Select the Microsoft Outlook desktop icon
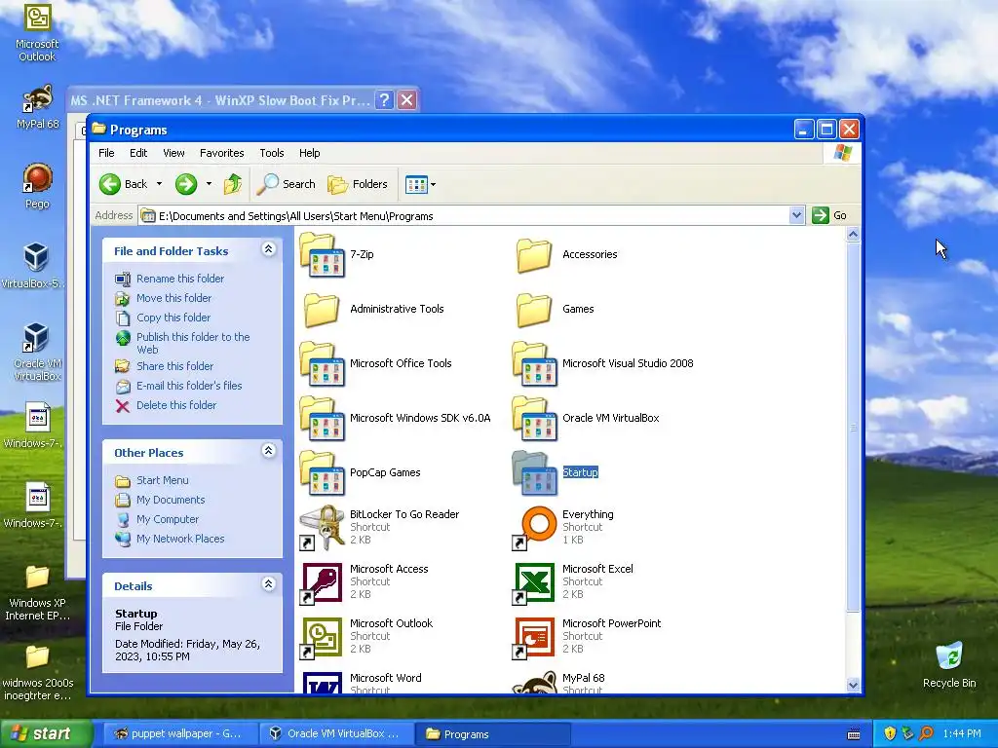The image size is (998, 748). (x=37, y=33)
